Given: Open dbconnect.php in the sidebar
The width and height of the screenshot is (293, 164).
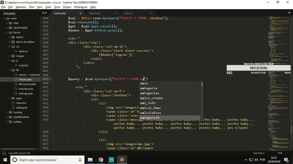Looking at the screenshot, I should tap(27, 84).
